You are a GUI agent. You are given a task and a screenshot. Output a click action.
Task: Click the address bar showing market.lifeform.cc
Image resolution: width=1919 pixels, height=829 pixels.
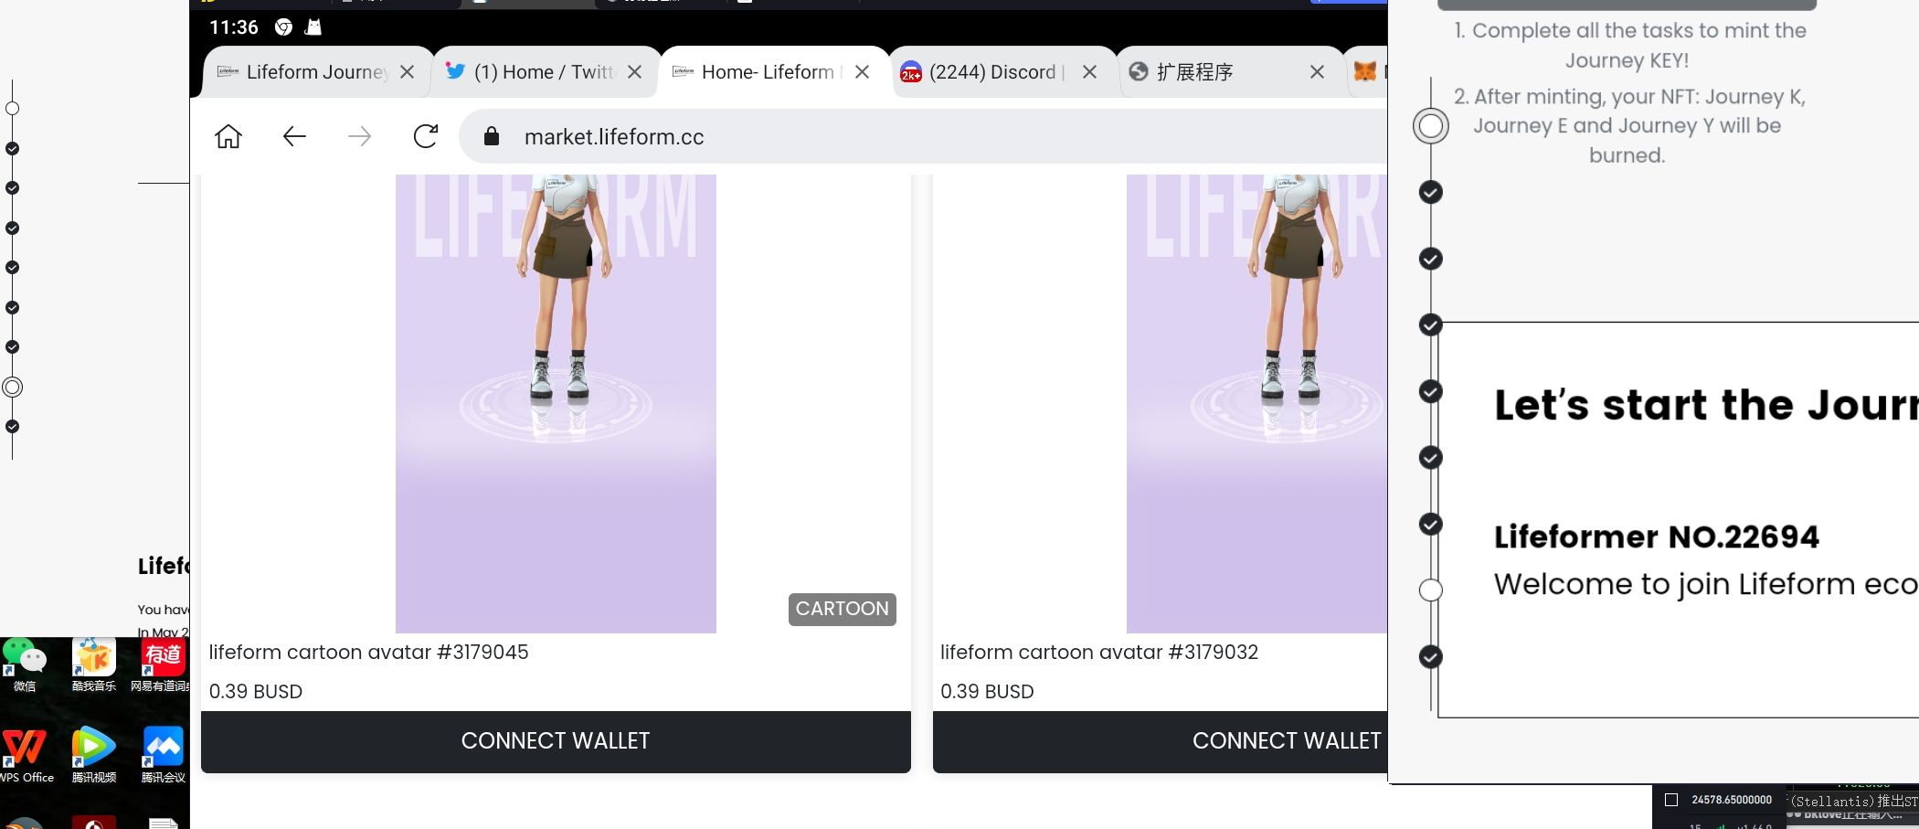tap(923, 137)
